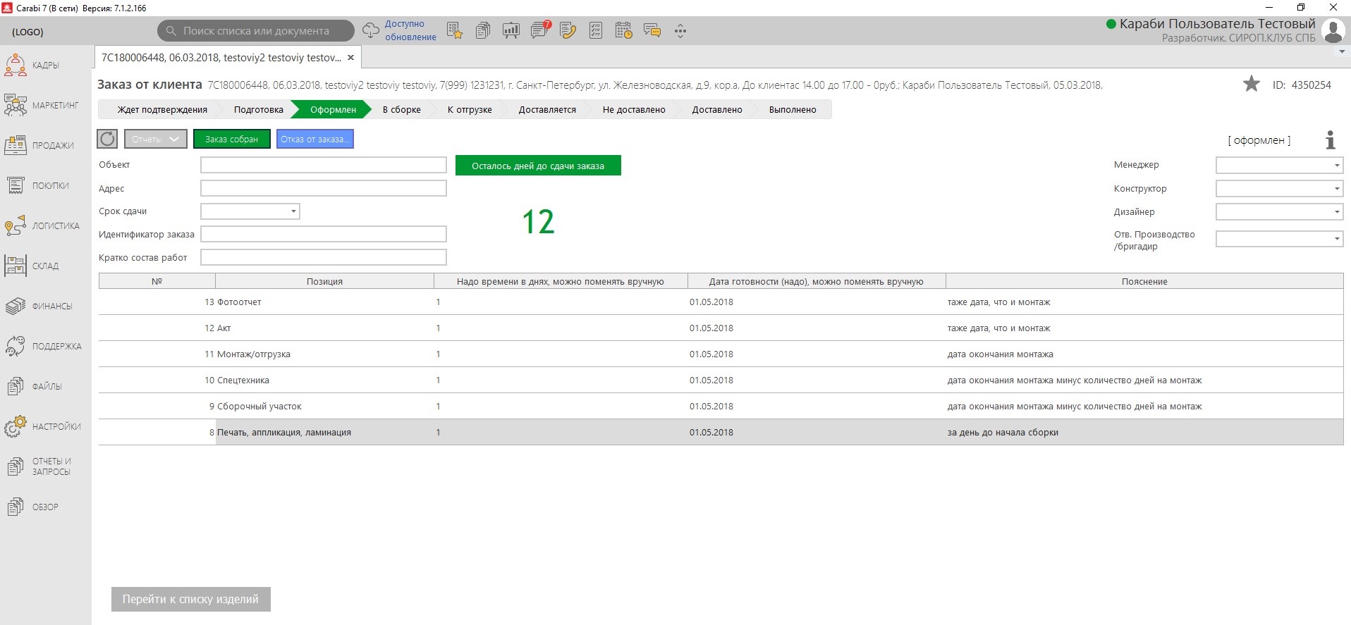Click the calendar with clock icon
The width and height of the screenshot is (1351, 625).
(623, 30)
